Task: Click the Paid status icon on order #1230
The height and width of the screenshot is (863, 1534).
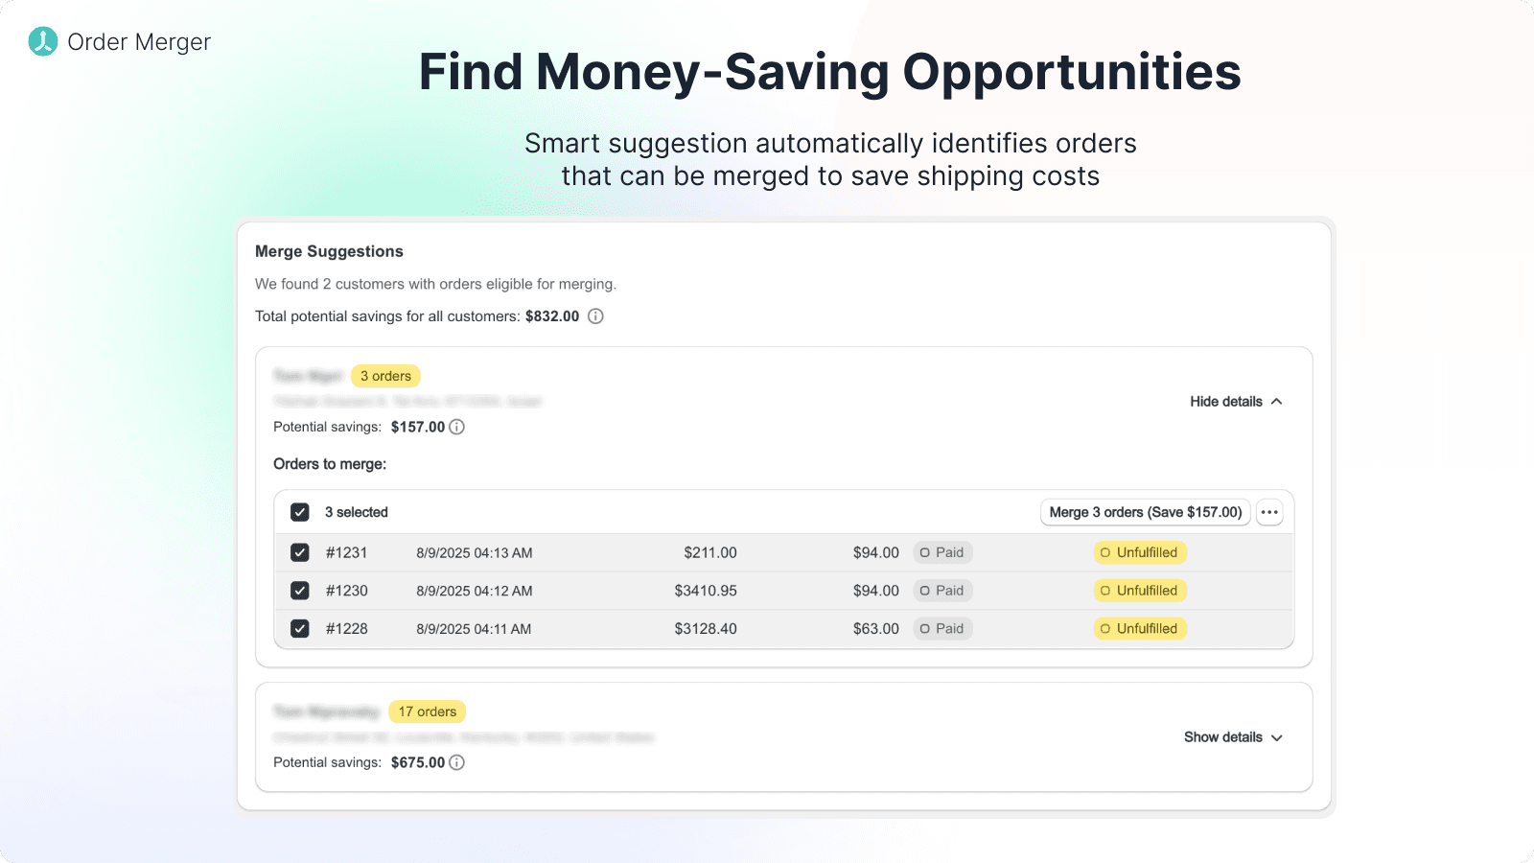Action: tap(926, 591)
